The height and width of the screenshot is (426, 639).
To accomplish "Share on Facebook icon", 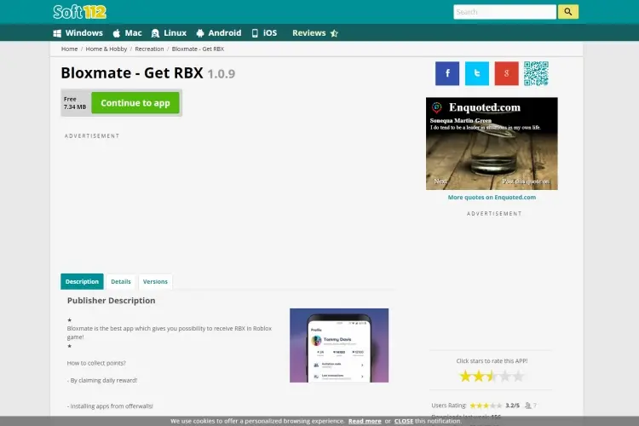I will point(447,73).
